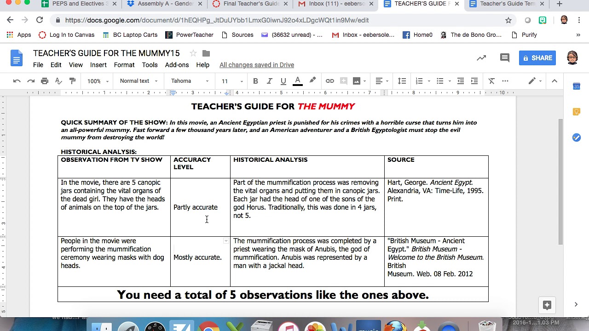Screen dimensions: 589x331
Task: Open the Tahoma font dropdown
Action: 190,81
